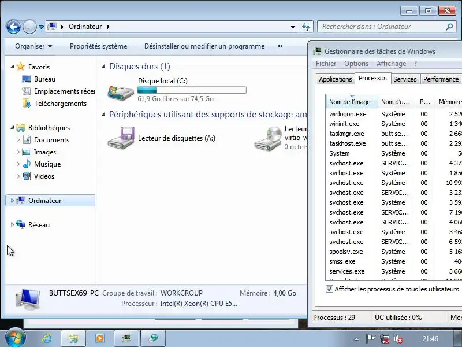This screenshot has width=462, height=347.
Task: Select the services.exe process row
Action: click(x=394, y=271)
